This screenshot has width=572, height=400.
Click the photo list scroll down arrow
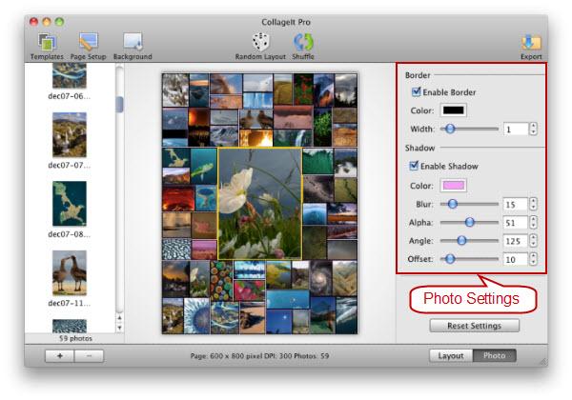pyautogui.click(x=119, y=328)
